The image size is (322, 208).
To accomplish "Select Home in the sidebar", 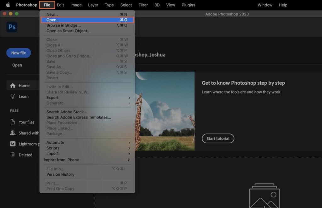I will [x=24, y=85].
